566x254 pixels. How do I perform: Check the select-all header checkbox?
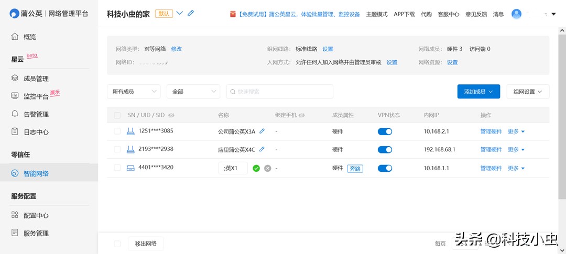(x=117, y=115)
